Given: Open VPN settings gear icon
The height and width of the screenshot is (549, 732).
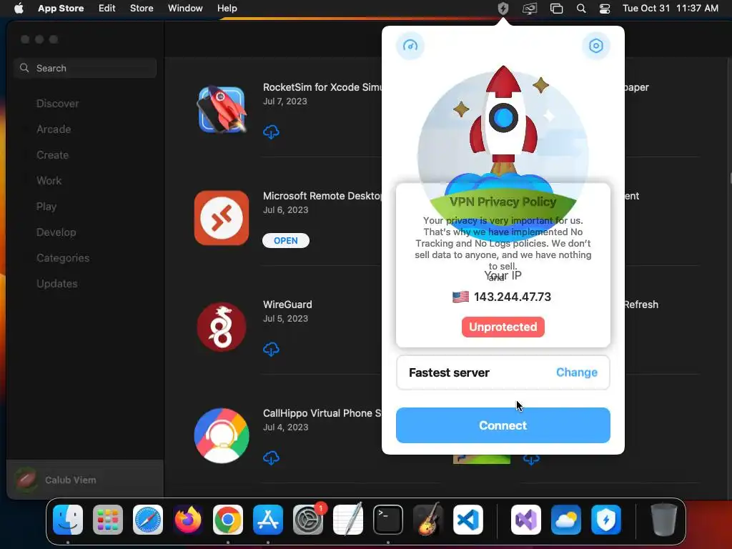Looking at the screenshot, I should [595, 46].
